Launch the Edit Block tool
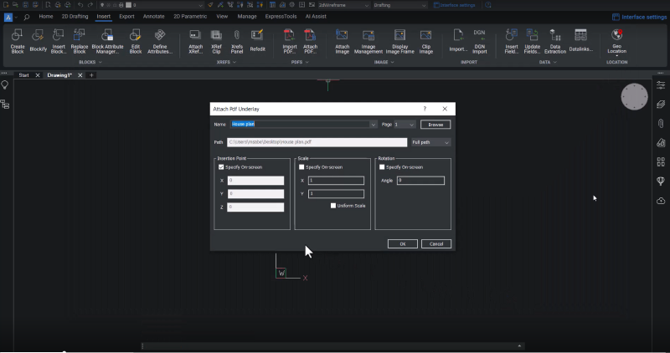This screenshot has height=353, width=670. (x=136, y=41)
